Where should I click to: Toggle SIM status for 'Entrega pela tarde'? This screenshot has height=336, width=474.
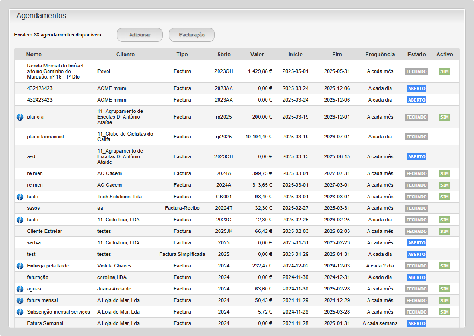(x=444, y=266)
